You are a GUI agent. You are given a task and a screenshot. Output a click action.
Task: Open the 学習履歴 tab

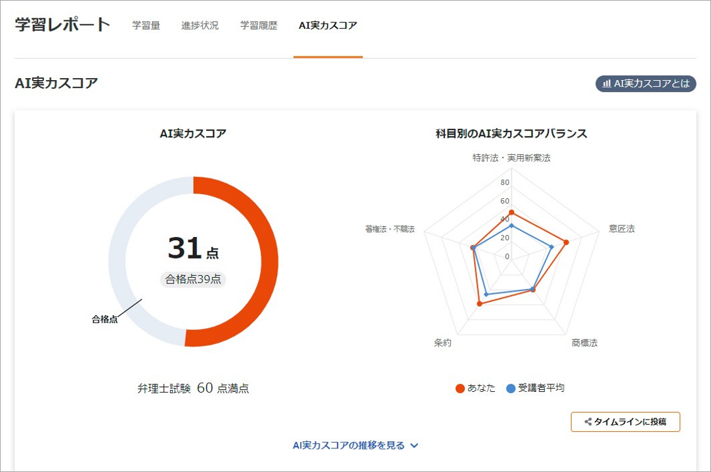click(259, 26)
